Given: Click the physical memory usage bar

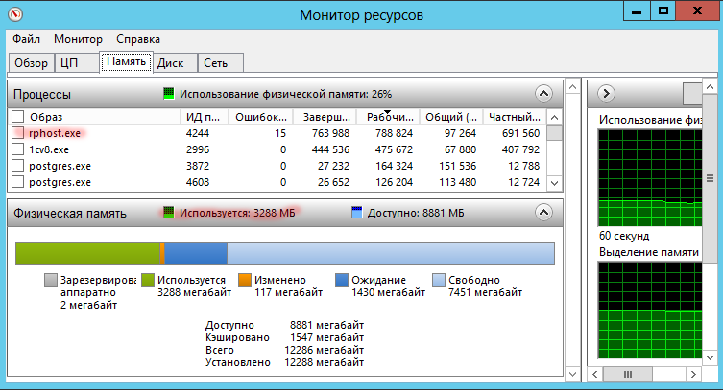Looking at the screenshot, I should [x=285, y=254].
